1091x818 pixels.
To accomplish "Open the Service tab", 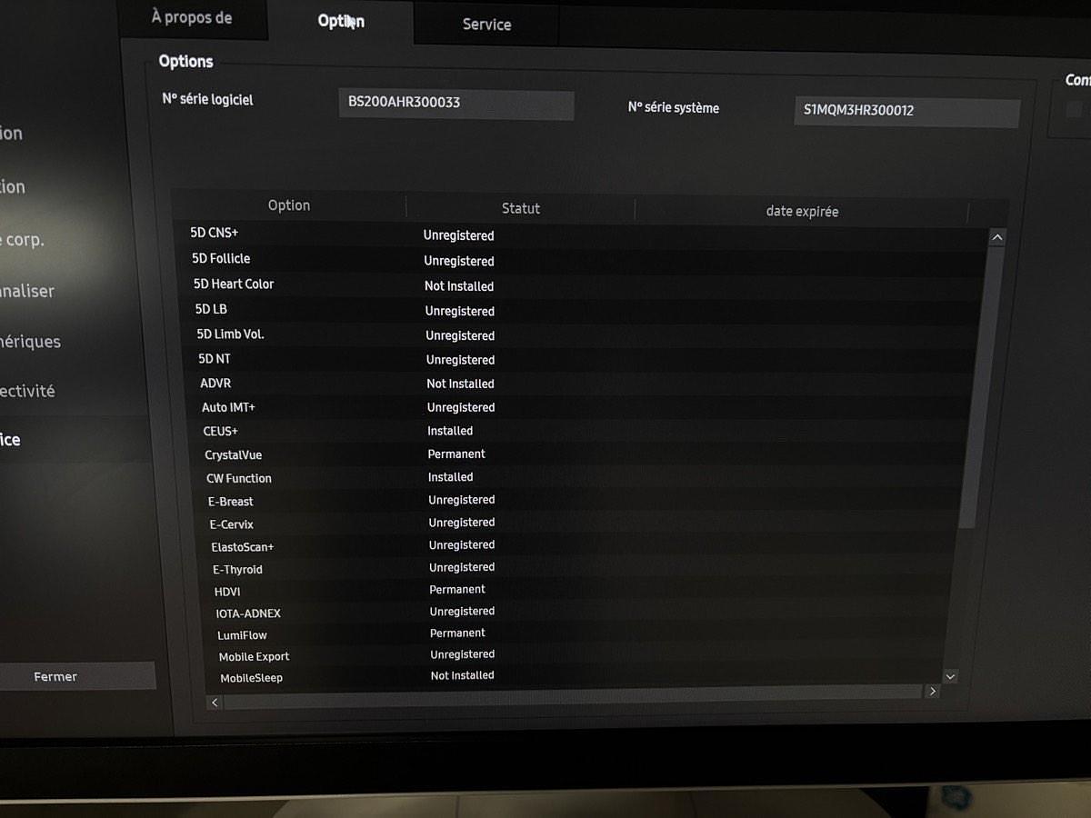I will (486, 25).
